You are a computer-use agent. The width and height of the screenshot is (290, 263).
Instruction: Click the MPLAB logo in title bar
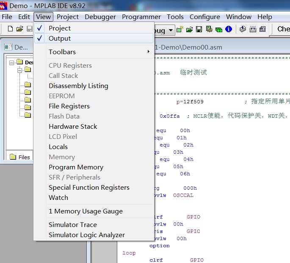click(3, 5)
